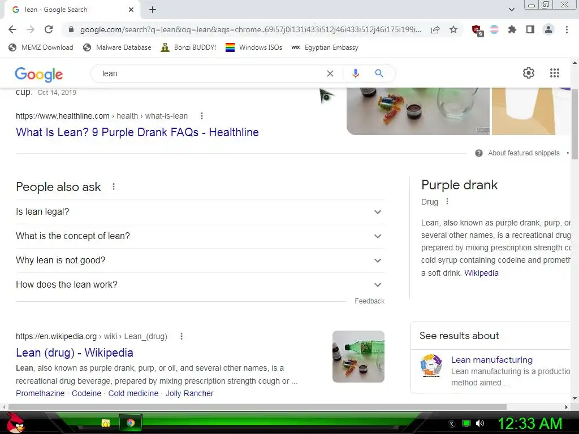Click the horizontal scrollbar thumb
Viewport: 579px width, 434px height.
click(x=257, y=407)
